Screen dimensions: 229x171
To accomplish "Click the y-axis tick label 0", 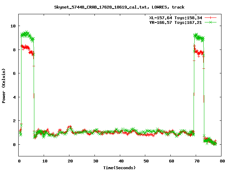I will (x=14, y=145).
